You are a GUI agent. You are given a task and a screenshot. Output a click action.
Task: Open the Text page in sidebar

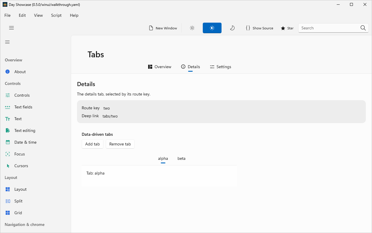(x=36, y=119)
